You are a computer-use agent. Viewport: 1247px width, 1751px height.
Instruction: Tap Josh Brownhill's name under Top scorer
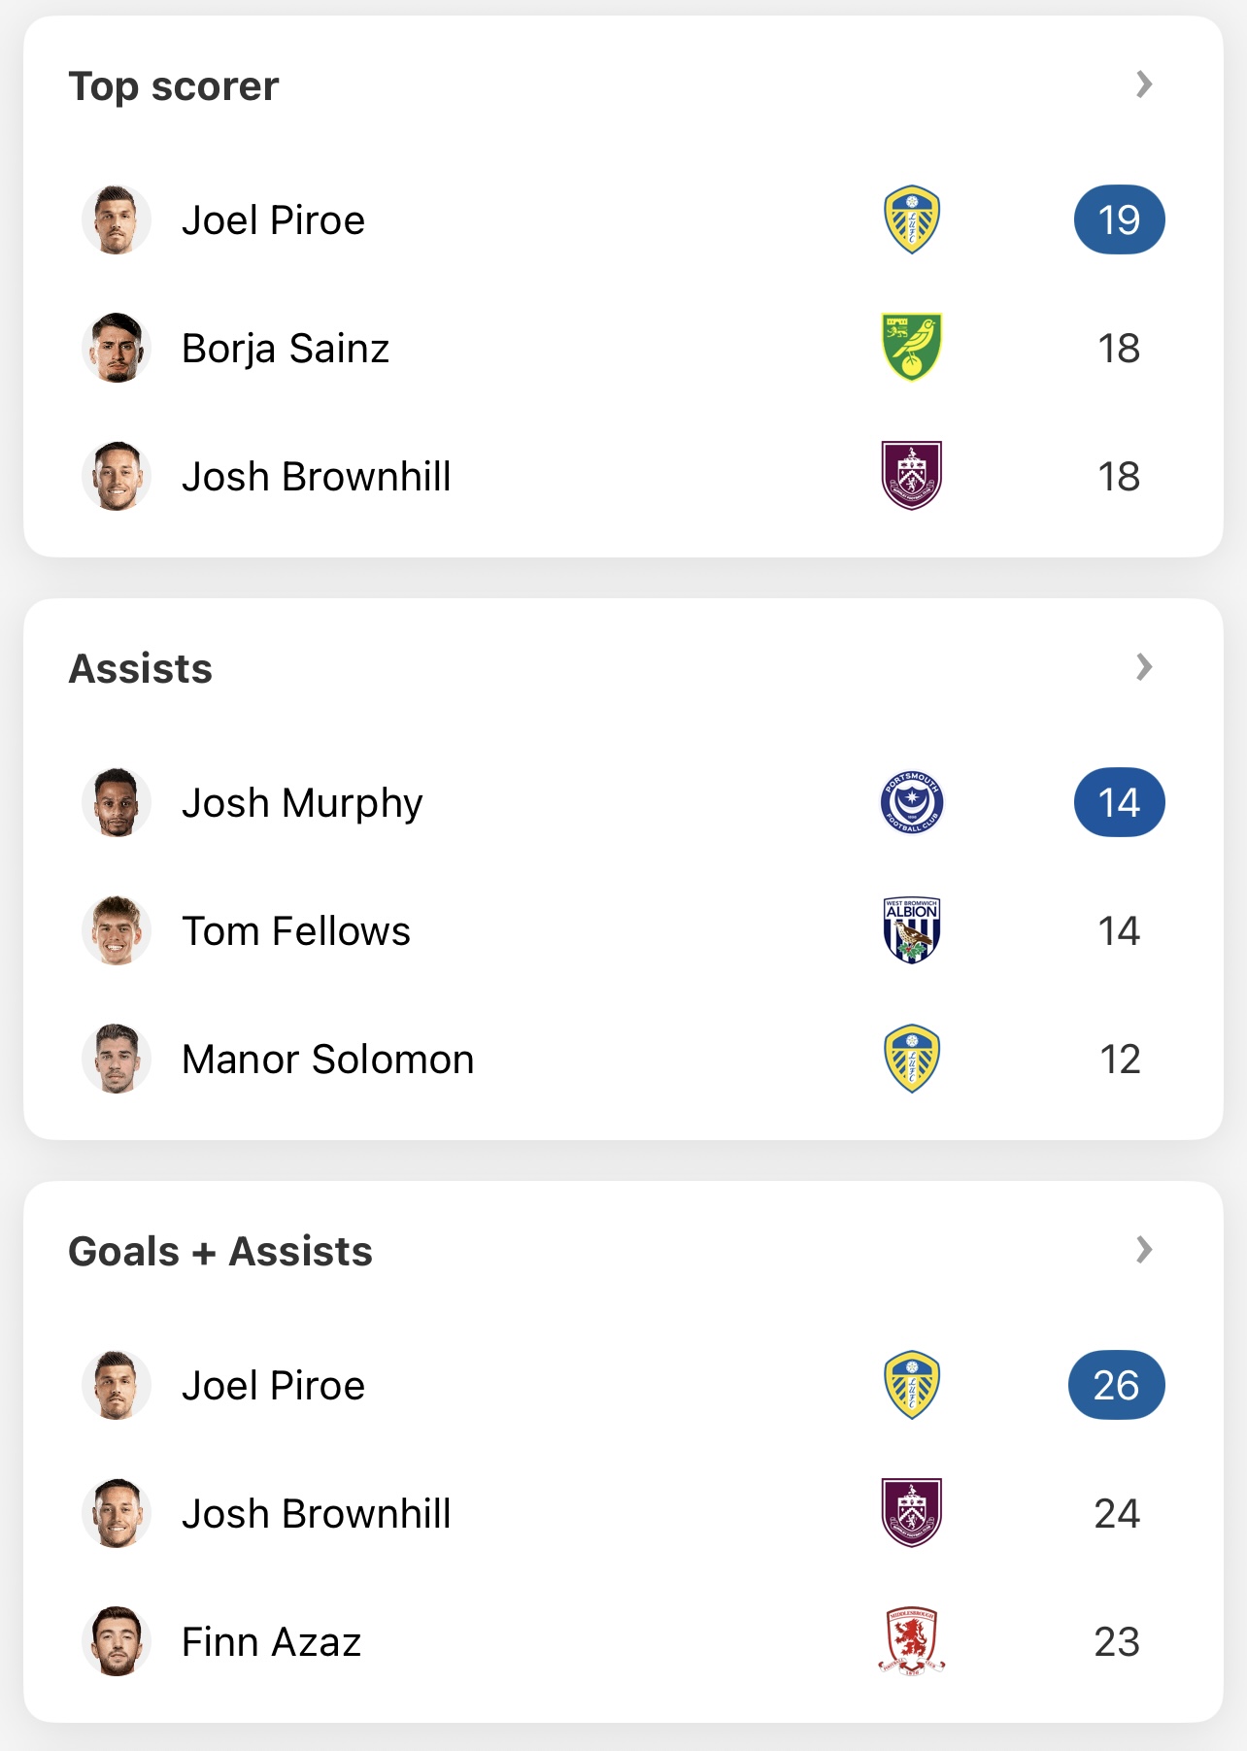click(317, 477)
